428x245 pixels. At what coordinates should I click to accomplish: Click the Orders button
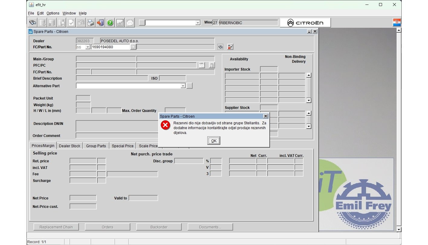107,227
